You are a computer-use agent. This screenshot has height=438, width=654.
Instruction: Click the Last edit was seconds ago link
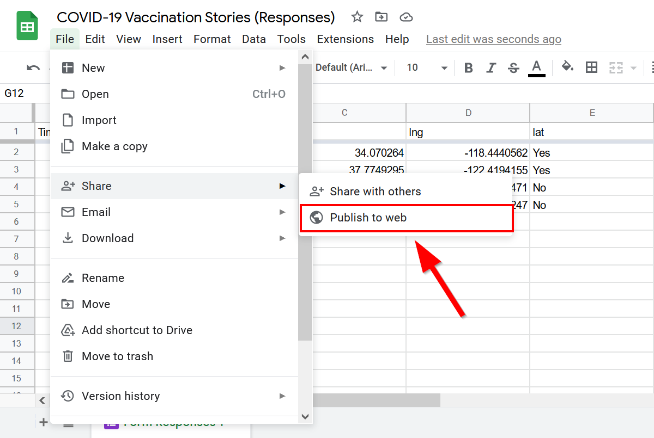pyautogui.click(x=493, y=39)
